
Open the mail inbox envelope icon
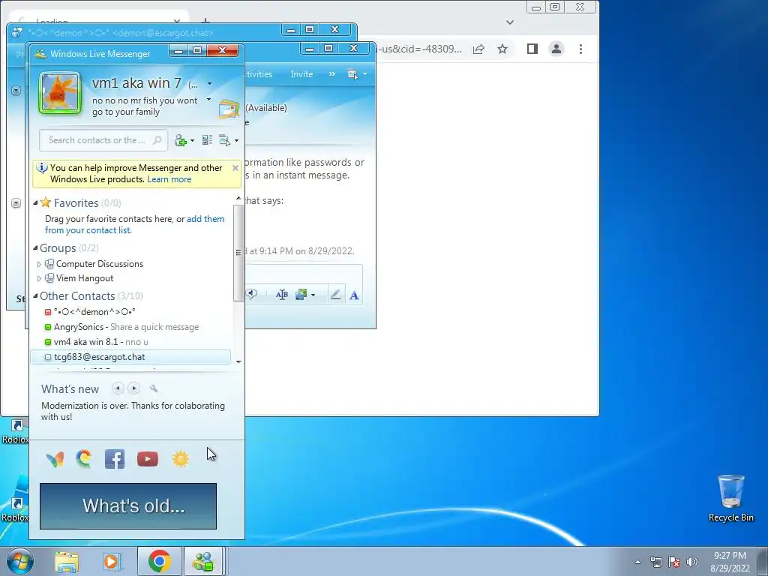pos(228,109)
